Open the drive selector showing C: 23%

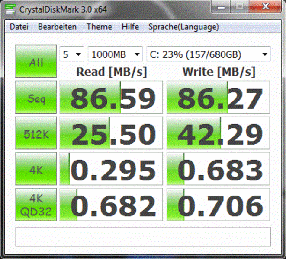tap(209, 54)
